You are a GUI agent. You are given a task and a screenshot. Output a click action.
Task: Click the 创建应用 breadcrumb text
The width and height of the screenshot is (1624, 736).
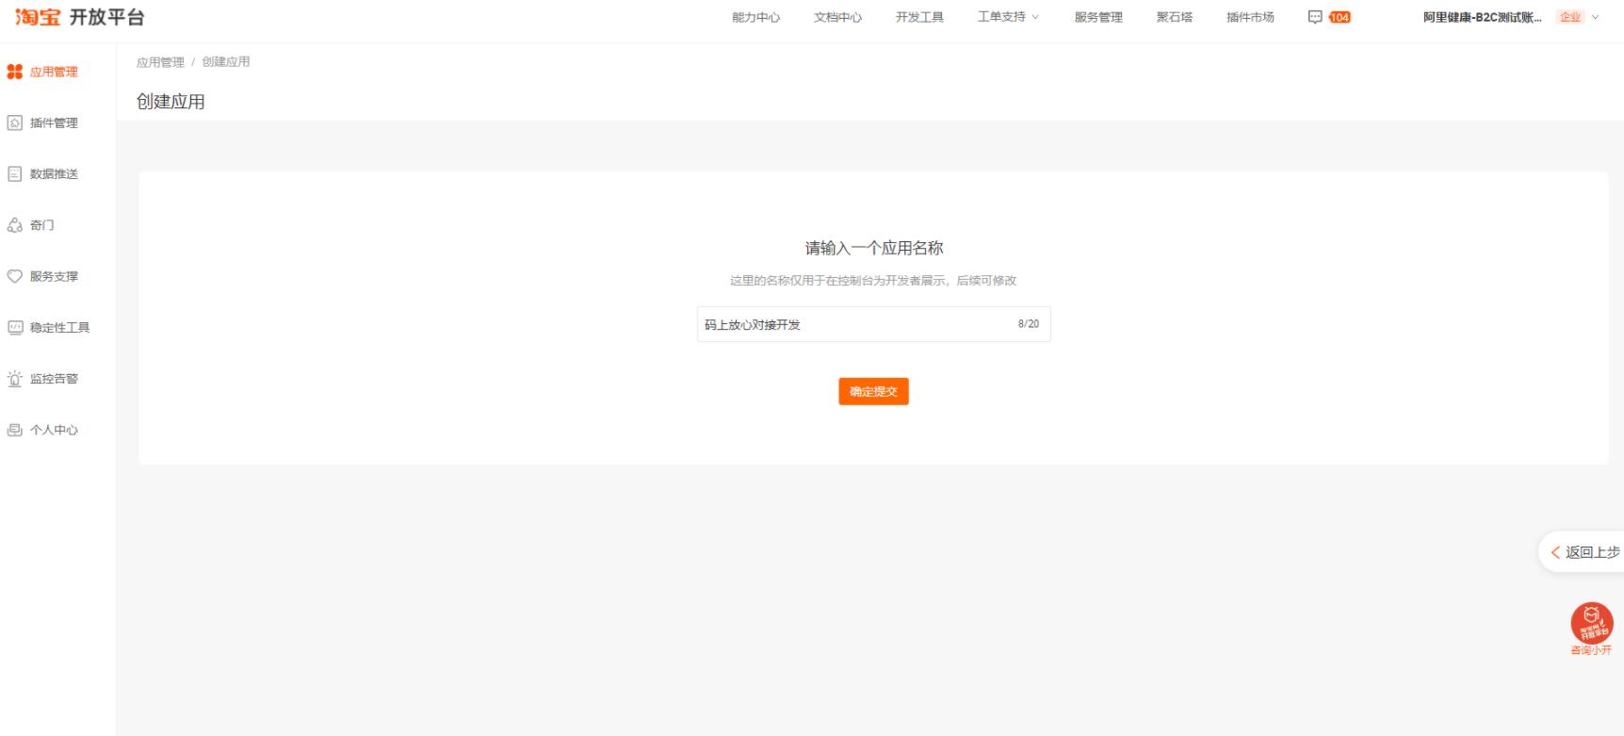[x=226, y=62]
